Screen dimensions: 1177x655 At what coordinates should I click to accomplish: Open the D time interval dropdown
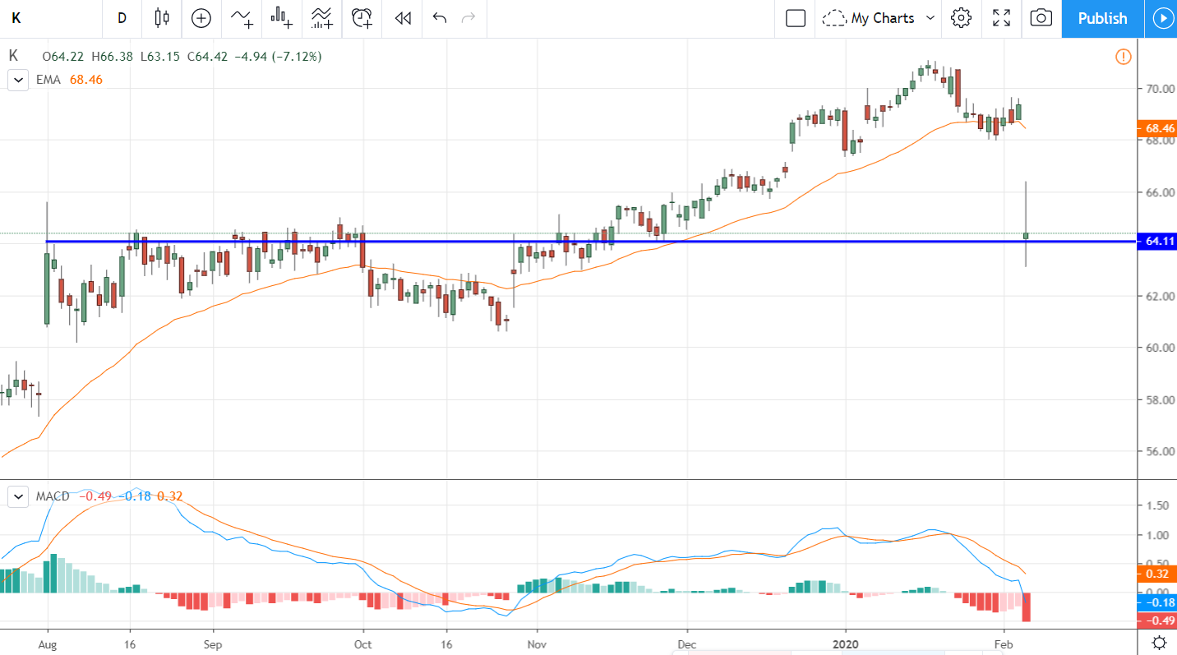pyautogui.click(x=122, y=18)
